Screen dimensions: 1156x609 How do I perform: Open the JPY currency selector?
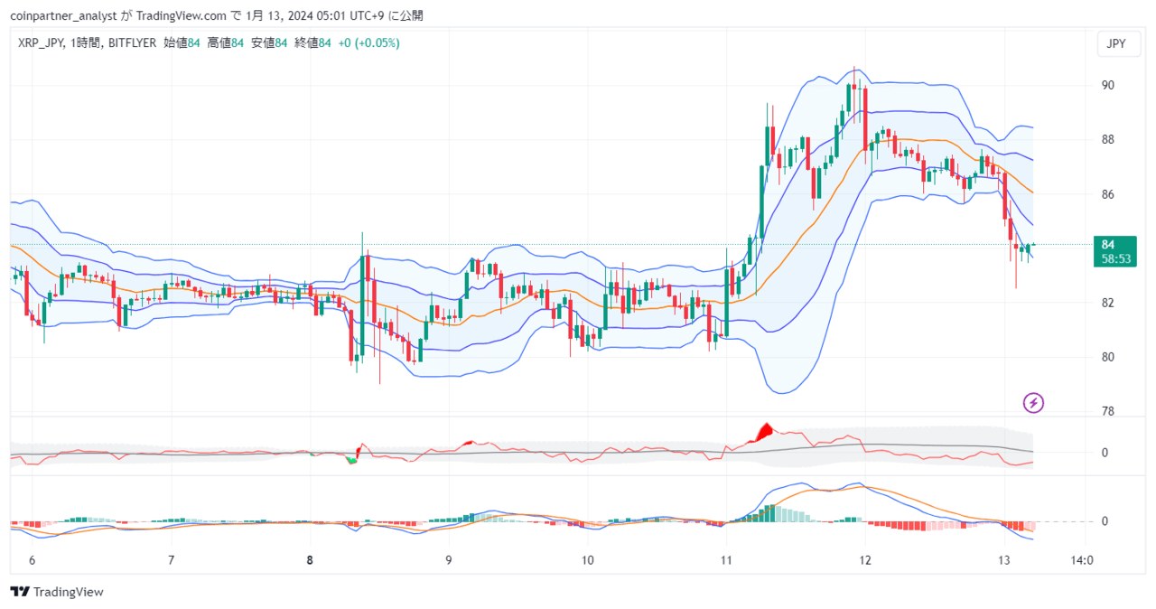pyautogui.click(x=1118, y=44)
